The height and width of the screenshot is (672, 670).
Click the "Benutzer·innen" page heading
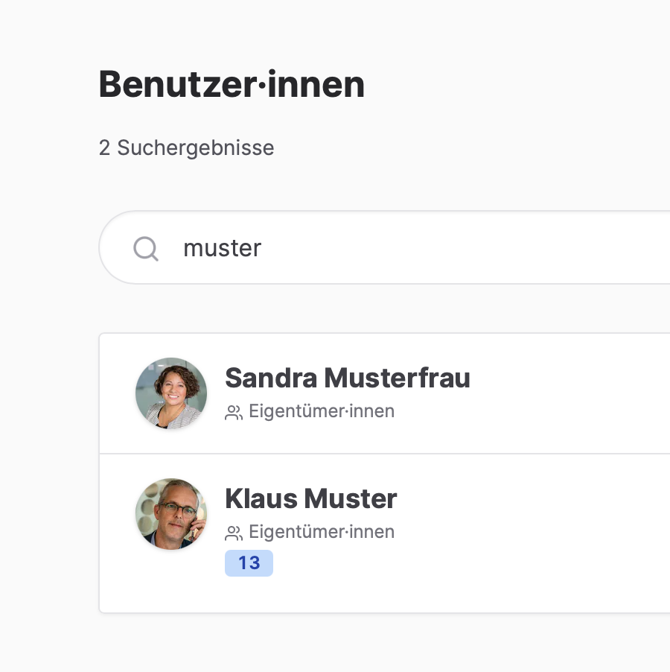[232, 84]
